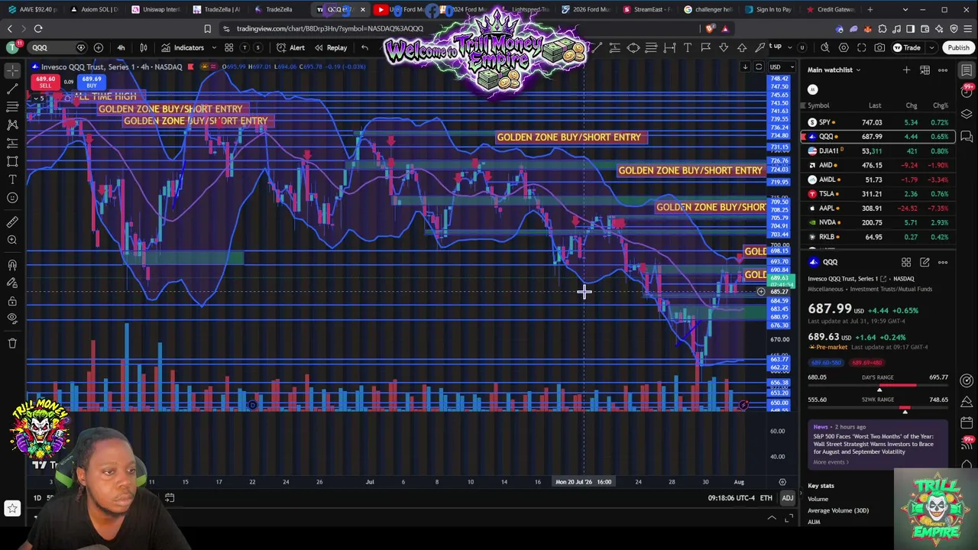This screenshot has height=550, width=978.
Task: Toggle ADJ price adjustment
Action: click(787, 498)
